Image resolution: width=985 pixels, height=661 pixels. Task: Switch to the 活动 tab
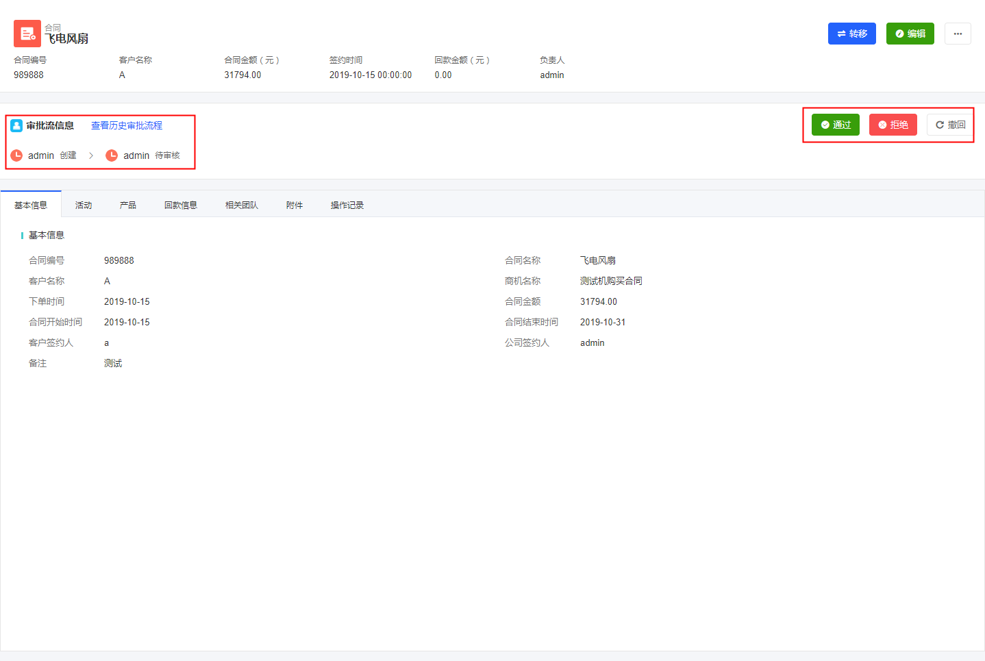tap(84, 205)
